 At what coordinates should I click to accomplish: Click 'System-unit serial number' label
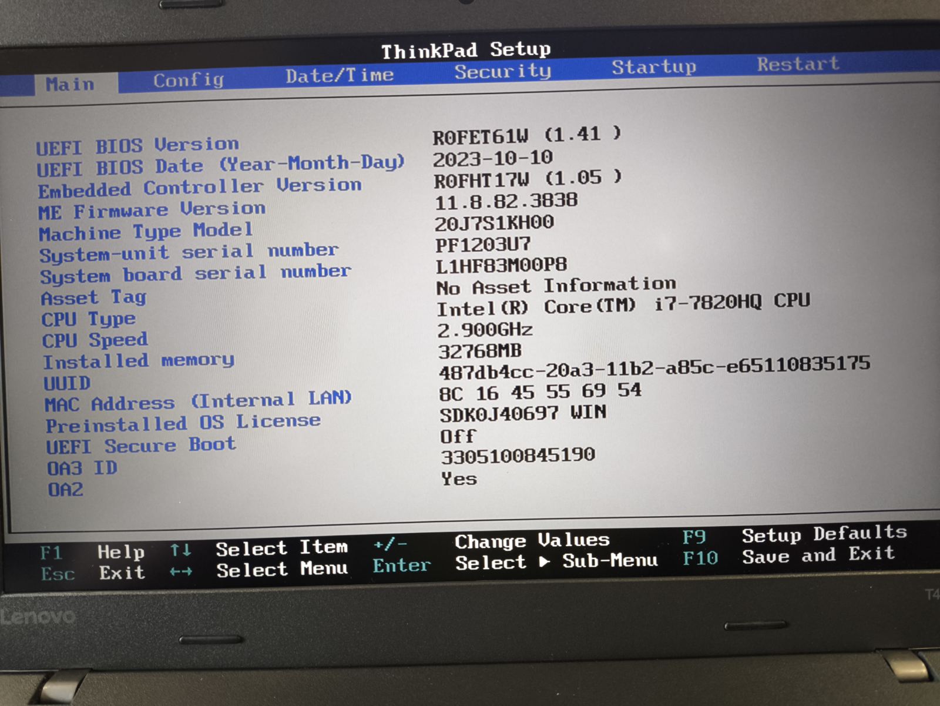[189, 253]
